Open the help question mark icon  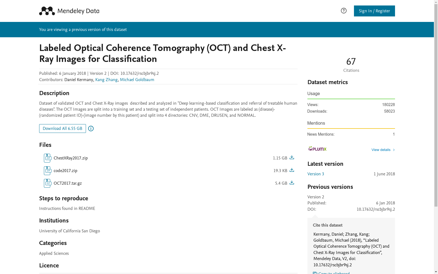pos(344,11)
